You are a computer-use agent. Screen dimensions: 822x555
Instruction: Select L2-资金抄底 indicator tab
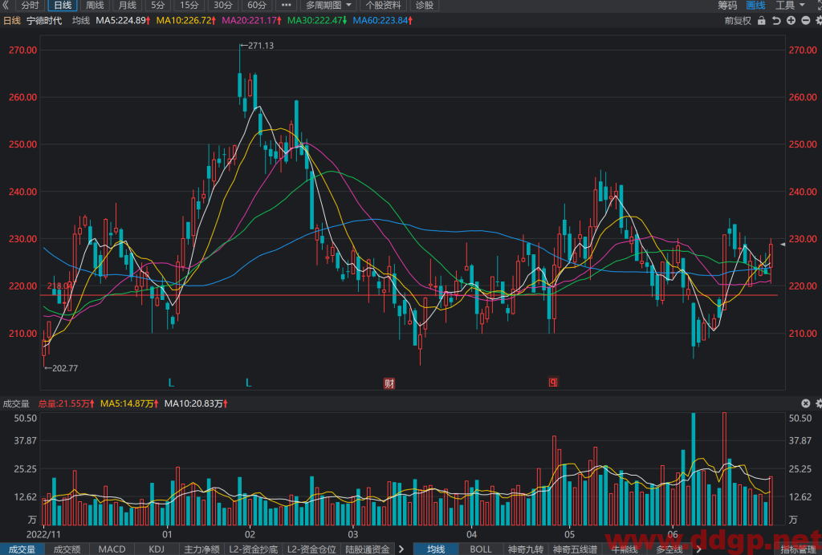[254, 549]
